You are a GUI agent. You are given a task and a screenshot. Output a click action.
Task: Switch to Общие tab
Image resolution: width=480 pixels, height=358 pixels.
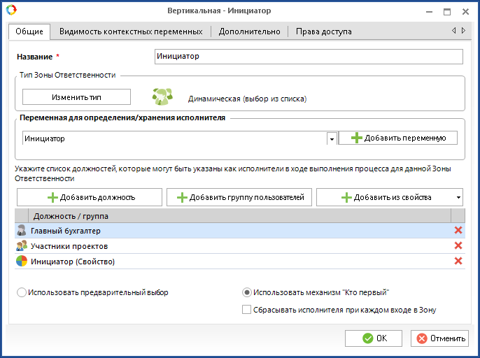tap(29, 31)
